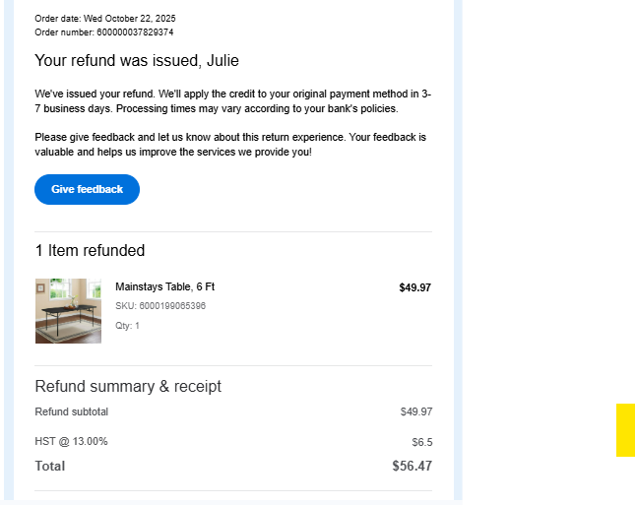
Task: Open the Mainstays Table product thumbnail
Action: coord(68,310)
